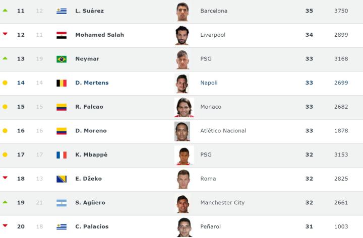
Task: Select the R. Falcao name link
Action: tap(90, 107)
